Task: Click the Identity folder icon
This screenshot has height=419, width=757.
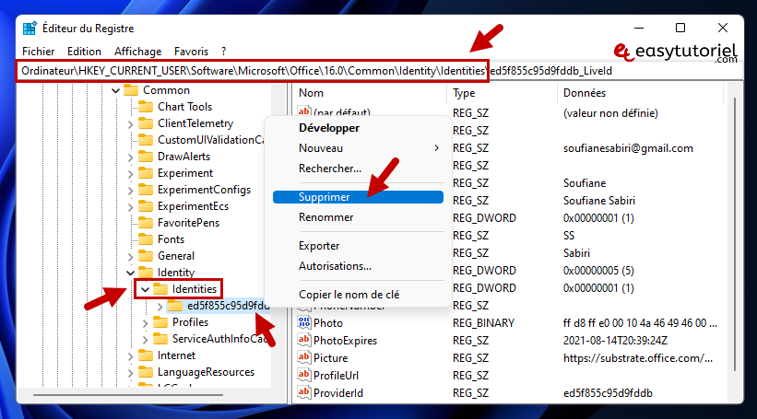Action: 146,273
